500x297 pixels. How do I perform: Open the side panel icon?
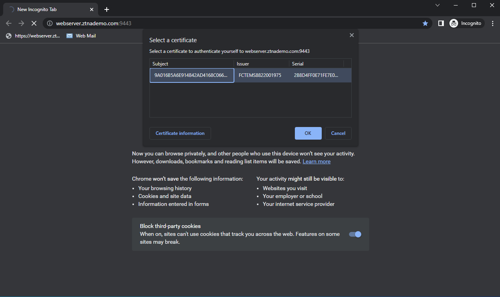pyautogui.click(x=441, y=23)
